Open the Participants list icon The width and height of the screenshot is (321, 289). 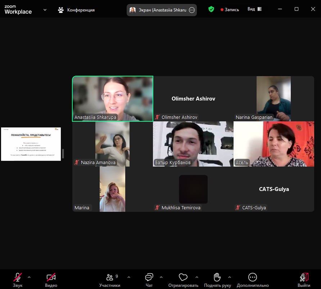110,278
